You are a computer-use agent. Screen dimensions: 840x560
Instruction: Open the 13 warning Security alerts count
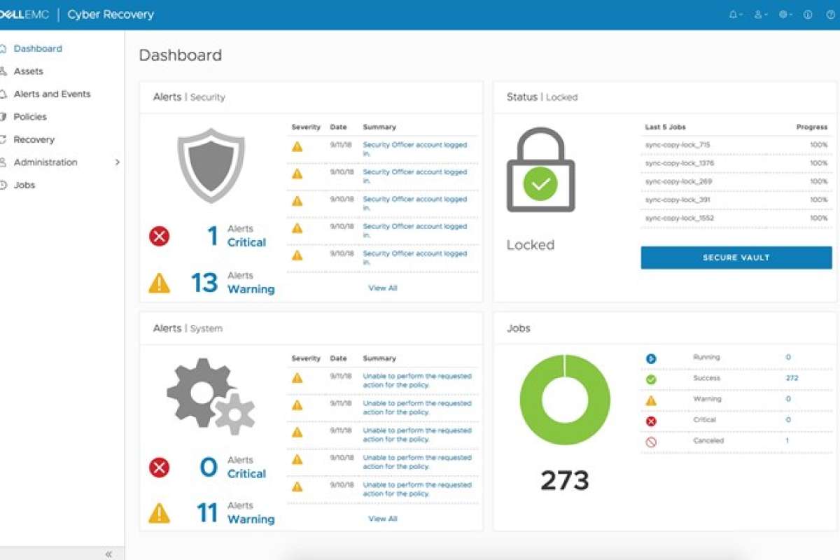tap(204, 283)
